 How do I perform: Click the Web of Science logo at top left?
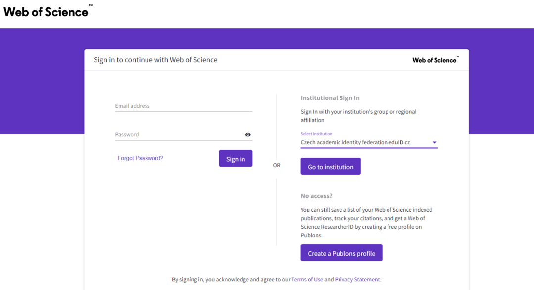[x=48, y=11]
